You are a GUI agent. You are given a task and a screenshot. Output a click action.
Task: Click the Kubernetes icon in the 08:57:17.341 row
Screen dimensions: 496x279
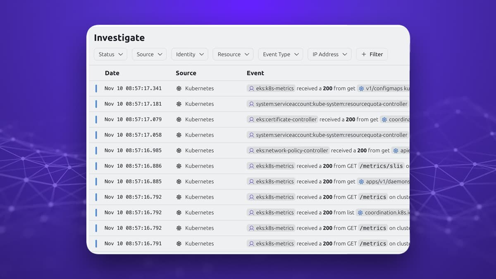(179, 88)
